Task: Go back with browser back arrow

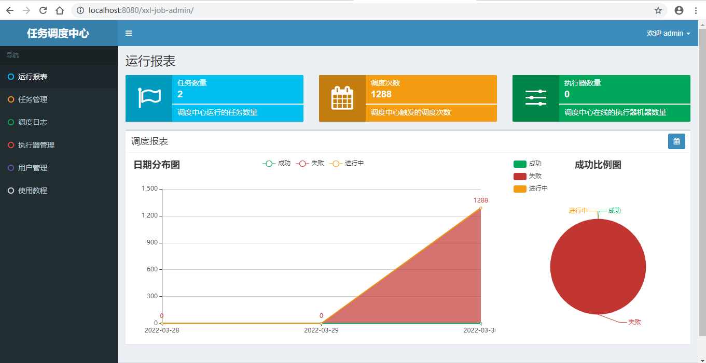Action: pyautogui.click(x=10, y=10)
